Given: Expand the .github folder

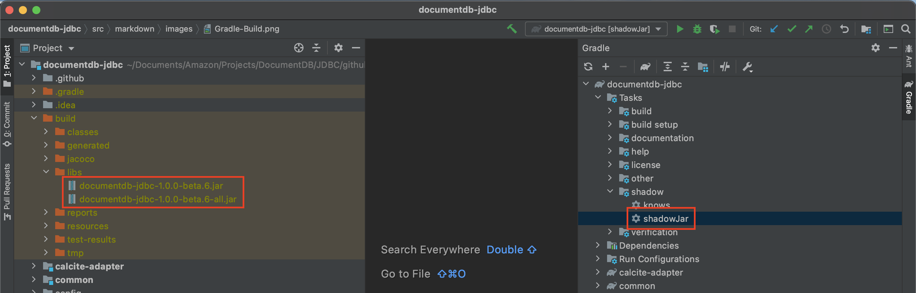Looking at the screenshot, I should (x=33, y=78).
